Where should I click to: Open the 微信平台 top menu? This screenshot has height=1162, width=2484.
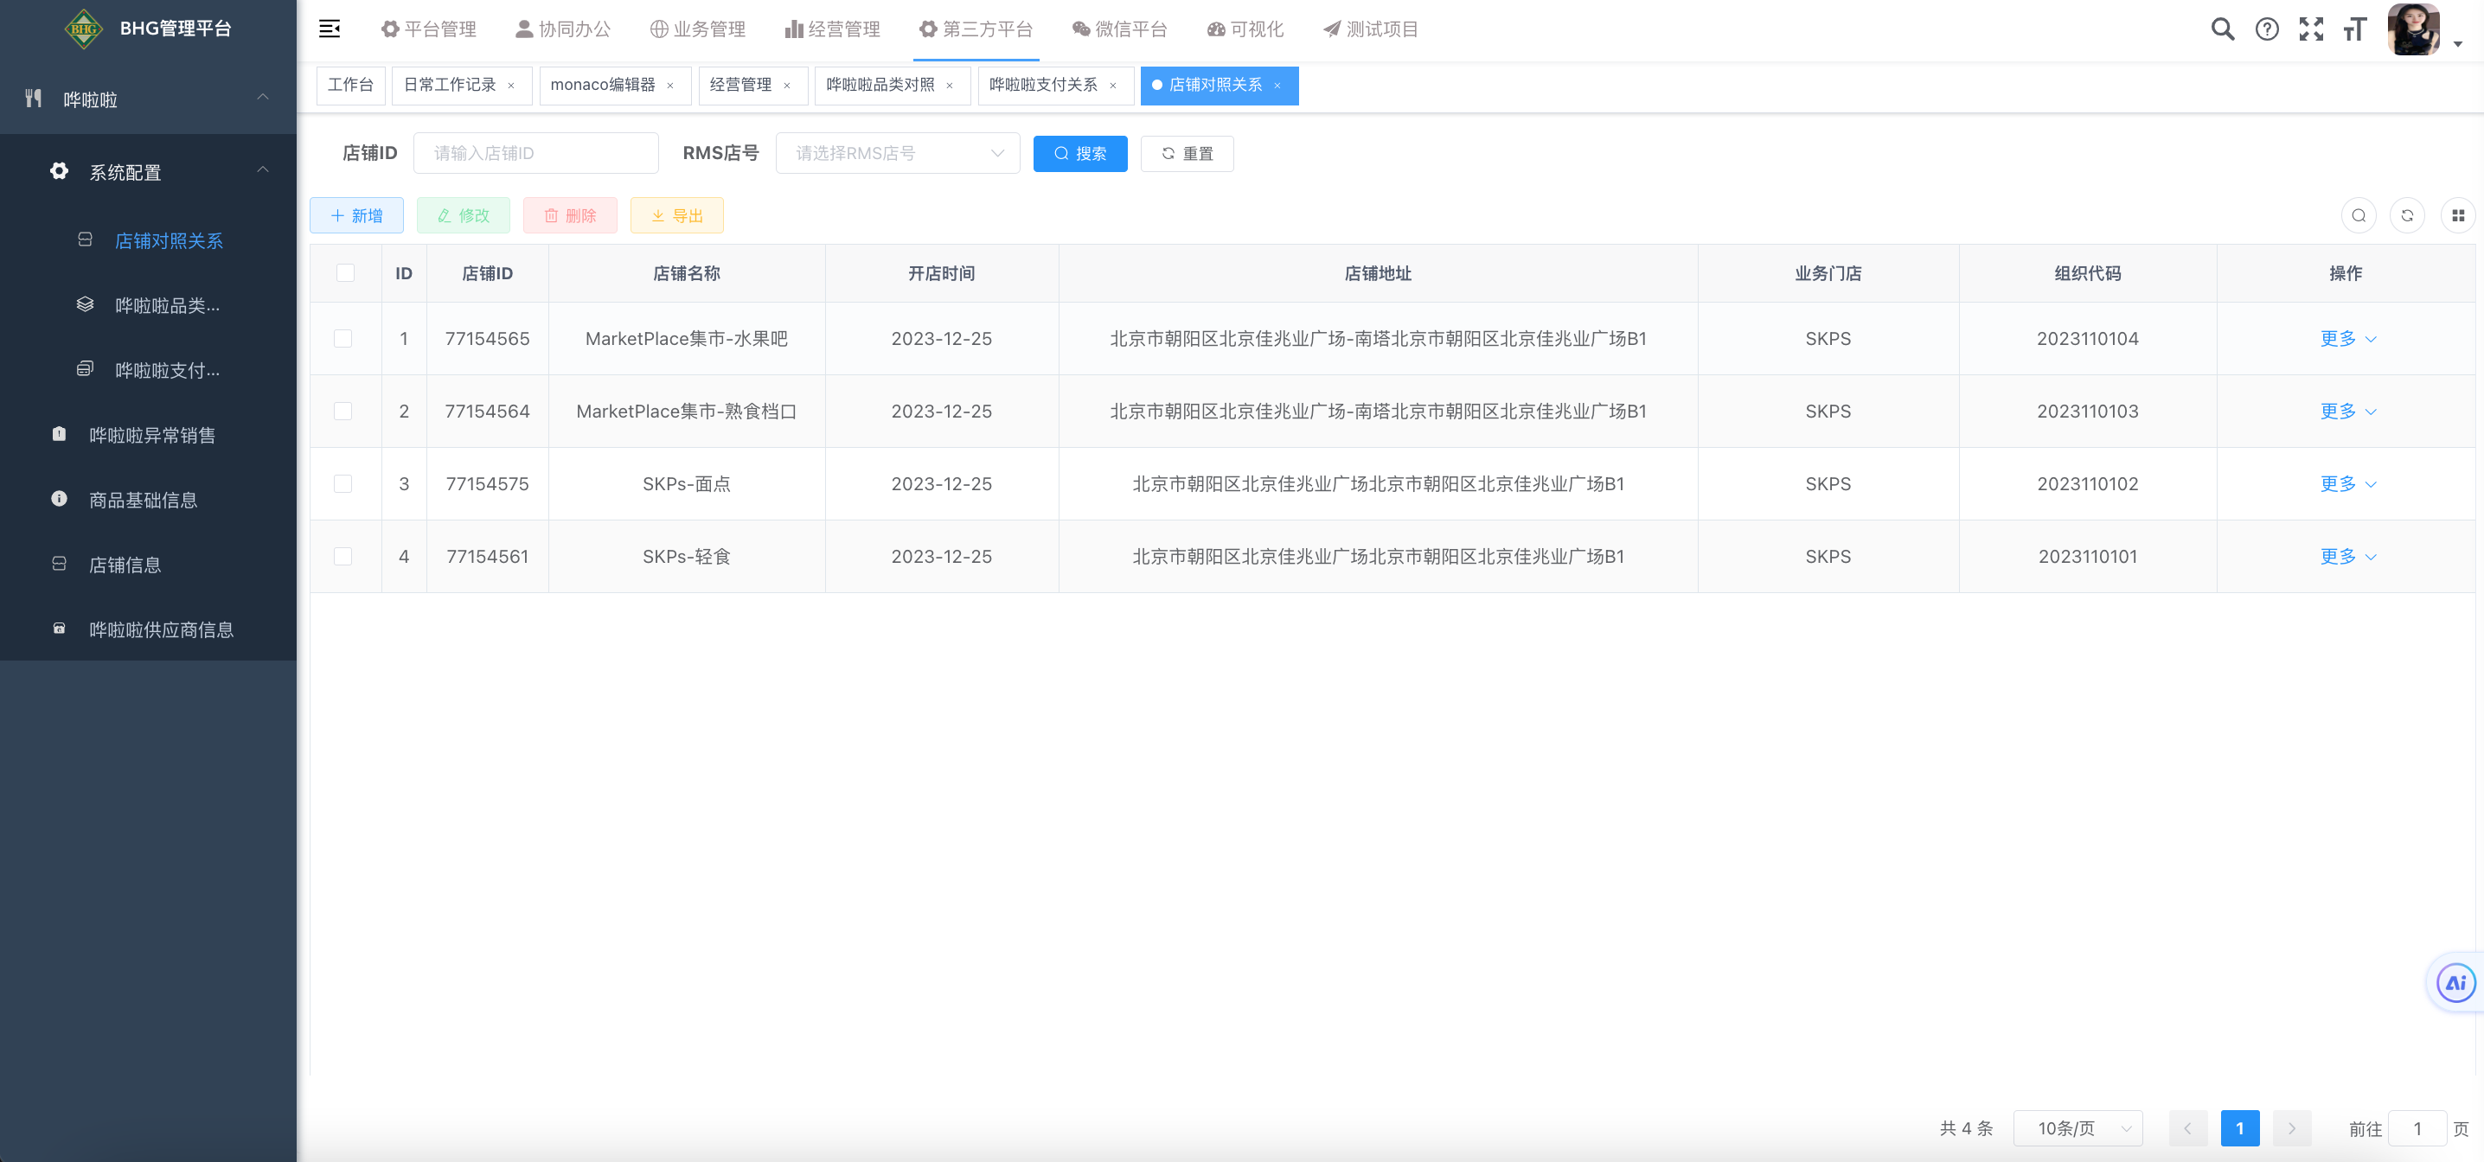(1119, 29)
